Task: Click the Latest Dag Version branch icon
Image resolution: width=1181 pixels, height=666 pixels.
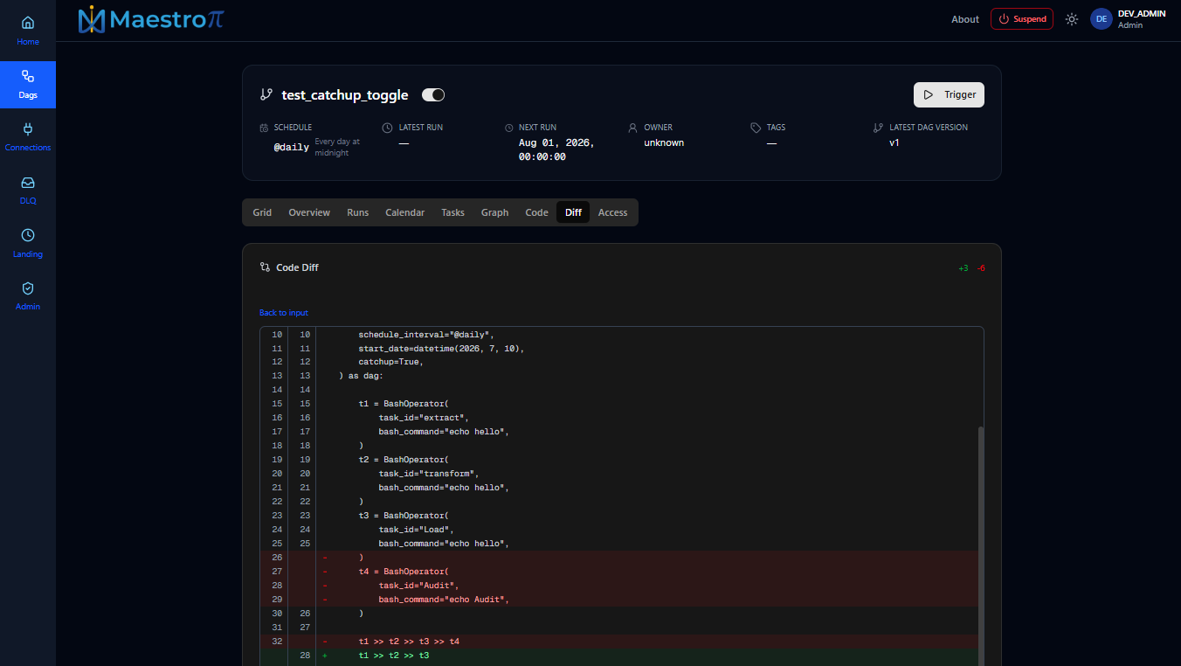Action: (x=878, y=128)
